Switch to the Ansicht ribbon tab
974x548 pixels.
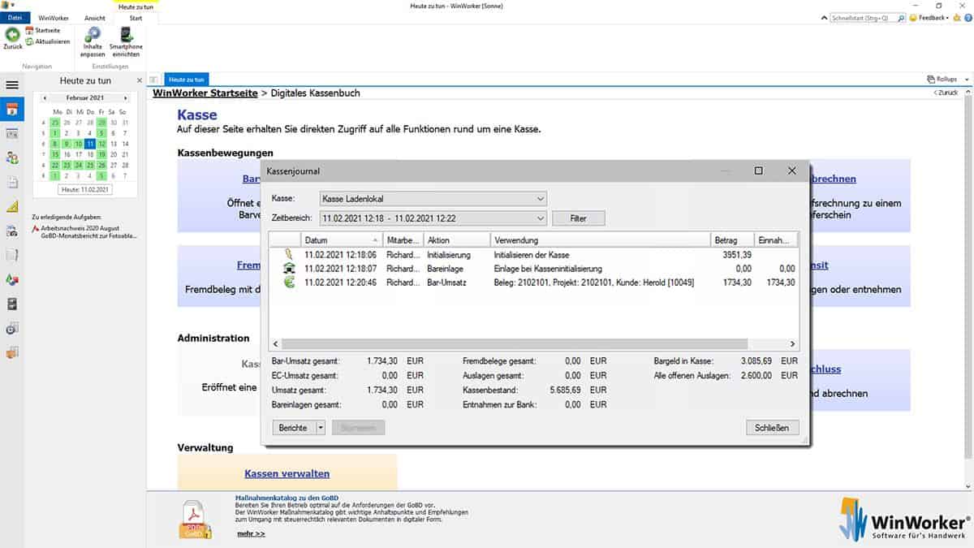coord(94,17)
